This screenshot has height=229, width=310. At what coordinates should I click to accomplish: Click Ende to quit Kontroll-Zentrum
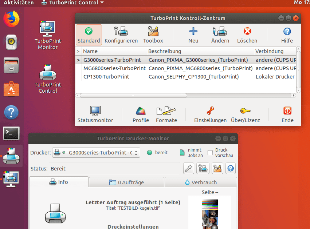click(x=287, y=114)
